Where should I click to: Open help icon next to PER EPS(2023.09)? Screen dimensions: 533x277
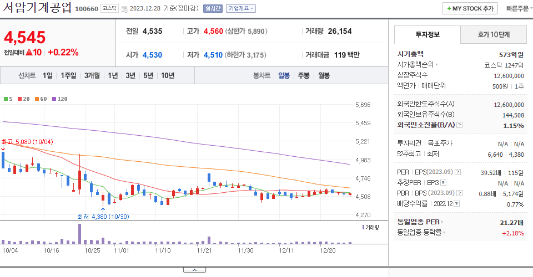tap(458, 172)
